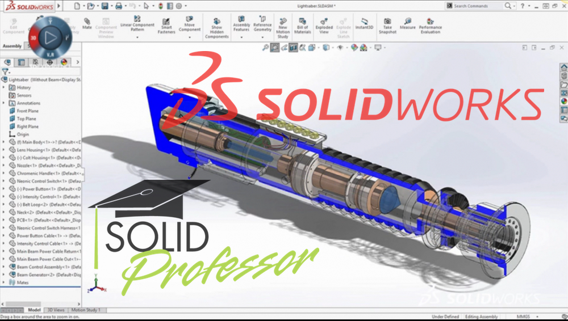Viewport: 568px width, 321px height.
Task: Save the Lightsaber assembly via Save icon
Action: (x=105, y=6)
